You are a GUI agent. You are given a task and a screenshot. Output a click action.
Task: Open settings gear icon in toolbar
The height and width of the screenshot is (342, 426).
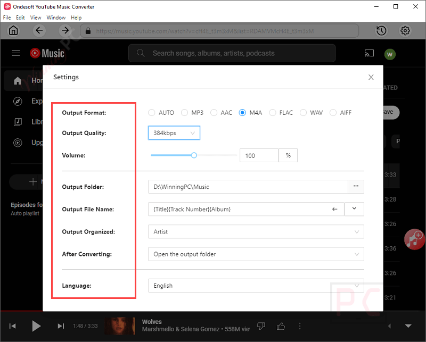(405, 30)
